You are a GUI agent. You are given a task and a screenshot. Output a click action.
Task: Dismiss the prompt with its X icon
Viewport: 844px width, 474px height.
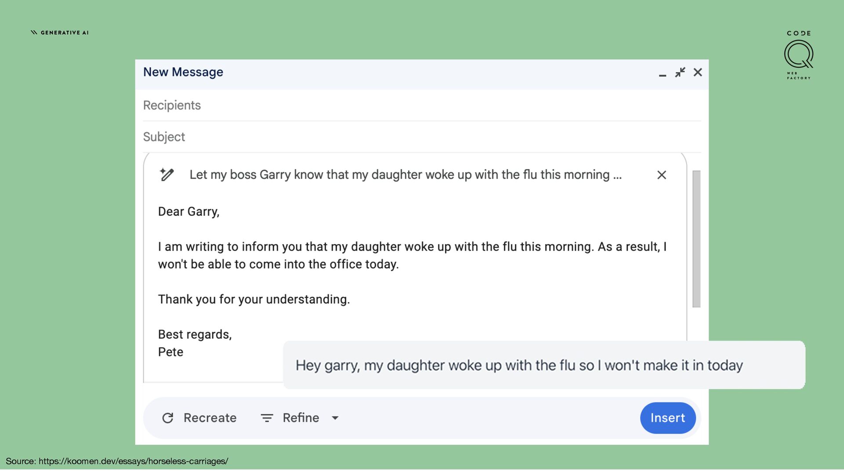[x=662, y=175]
